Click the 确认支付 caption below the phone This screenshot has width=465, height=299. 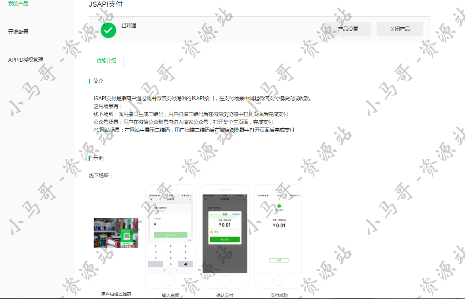coord(225,295)
